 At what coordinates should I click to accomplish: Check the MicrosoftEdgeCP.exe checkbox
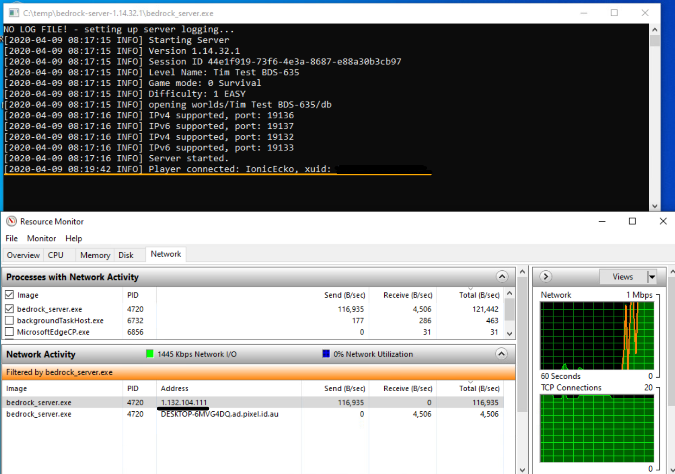pos(9,332)
